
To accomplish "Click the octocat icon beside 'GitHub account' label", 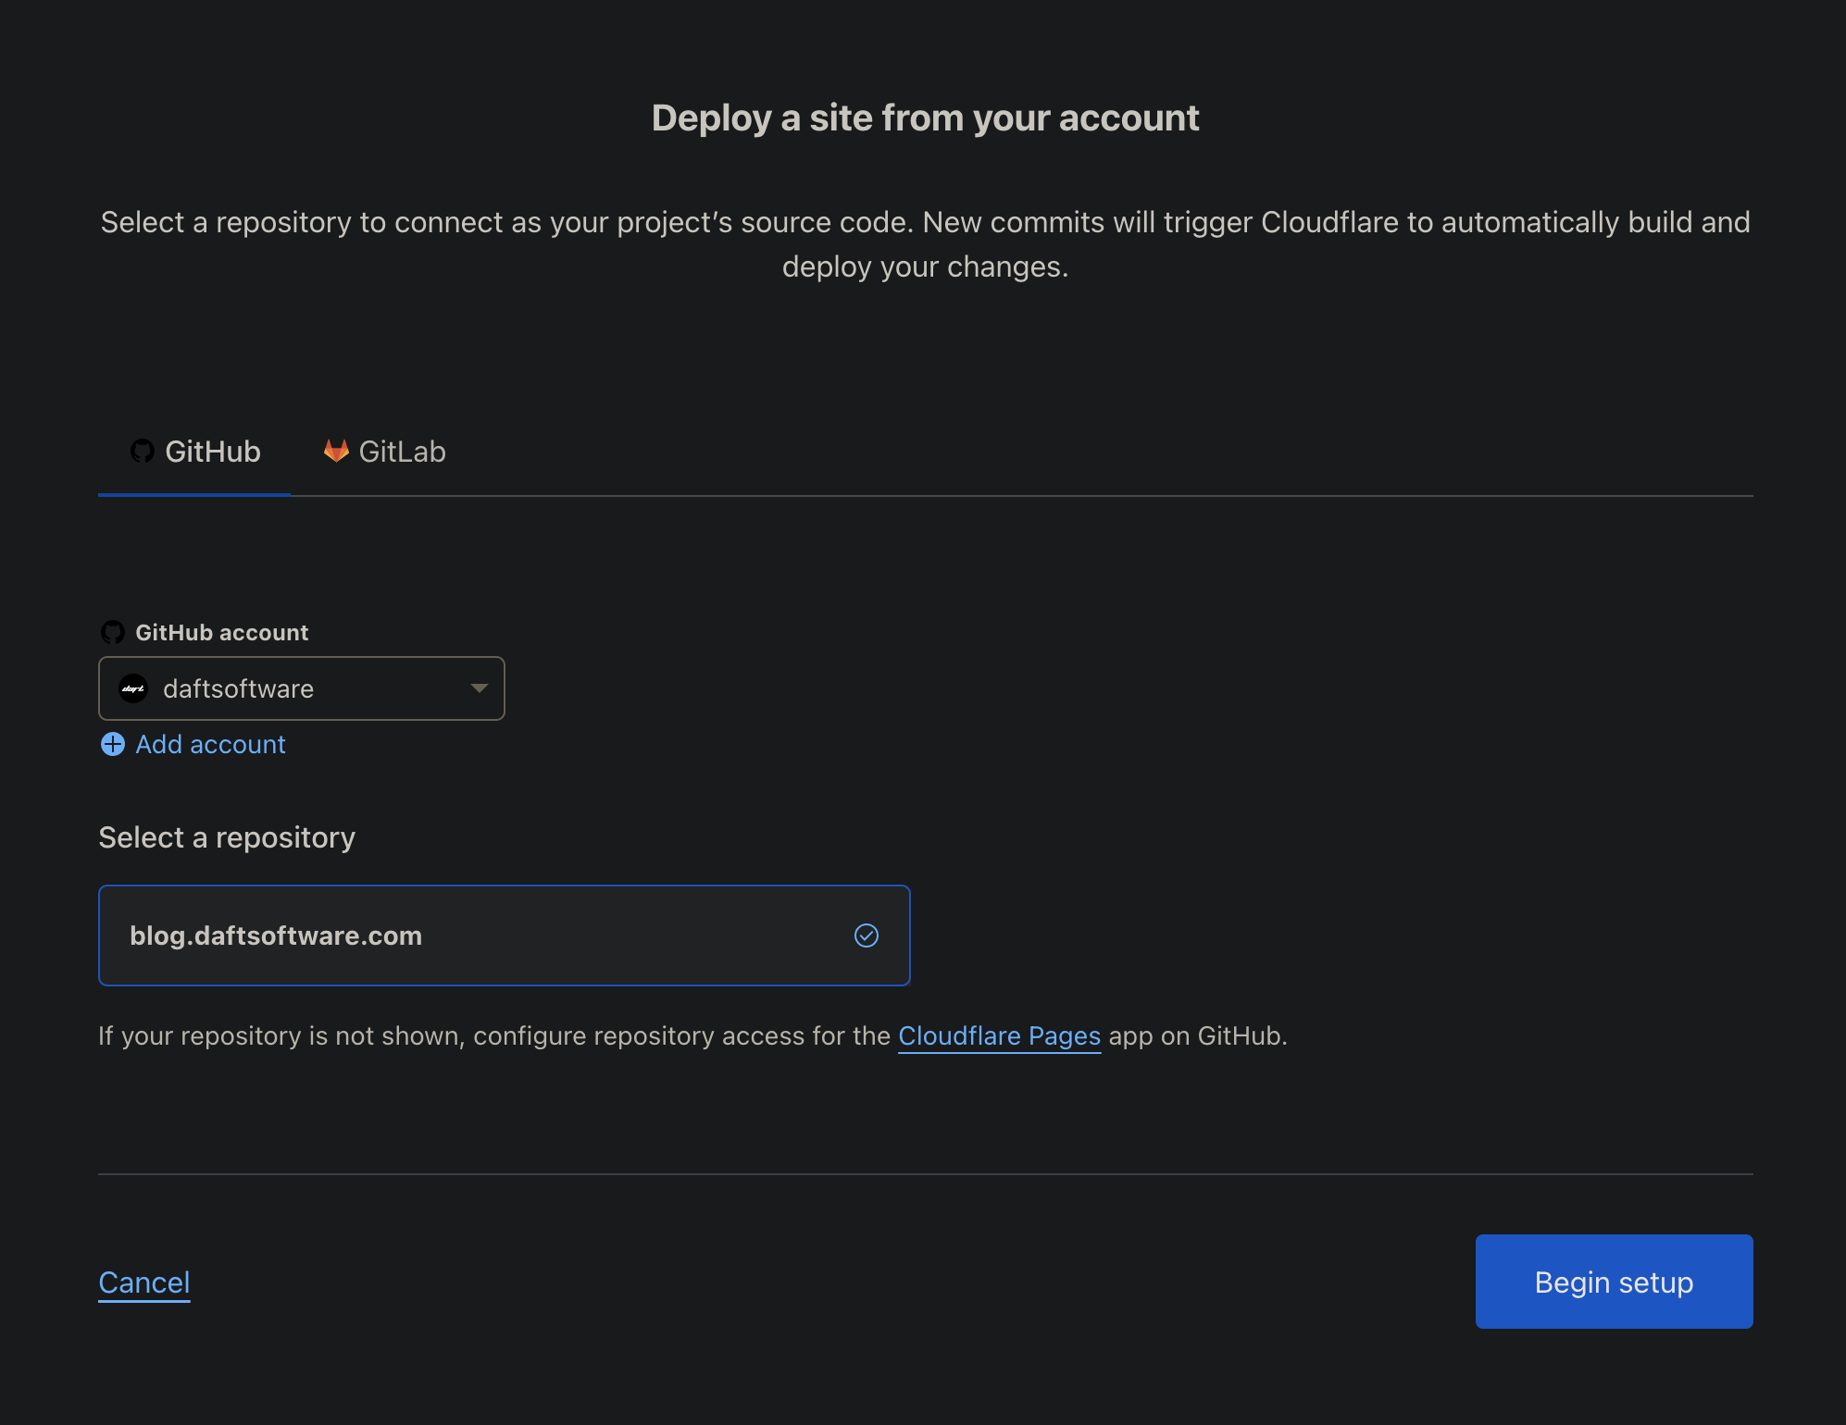I will point(113,632).
